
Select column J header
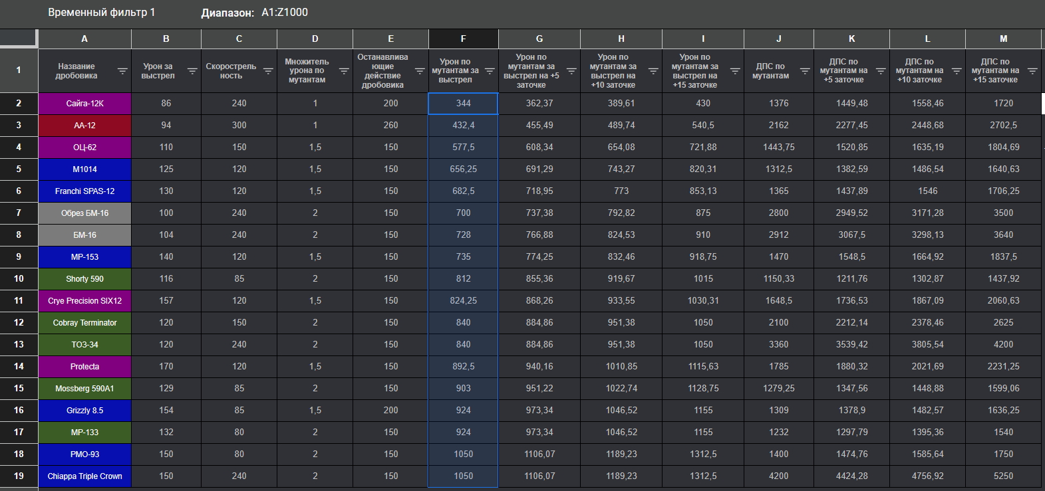[x=778, y=39]
